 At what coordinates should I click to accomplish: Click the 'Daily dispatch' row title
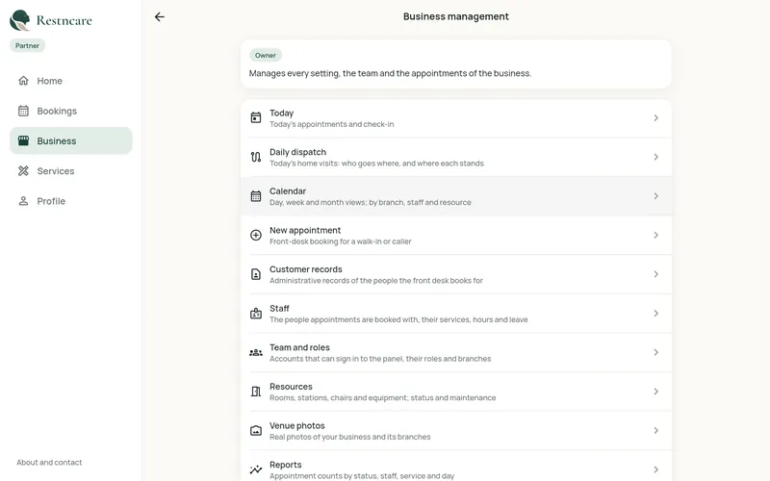[297, 152]
